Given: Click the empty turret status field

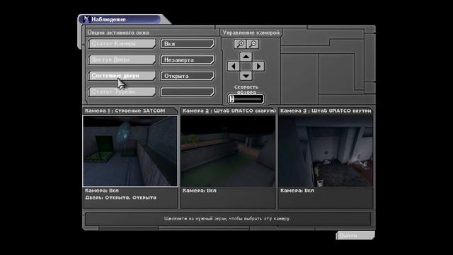Looking at the screenshot, I should [188, 92].
